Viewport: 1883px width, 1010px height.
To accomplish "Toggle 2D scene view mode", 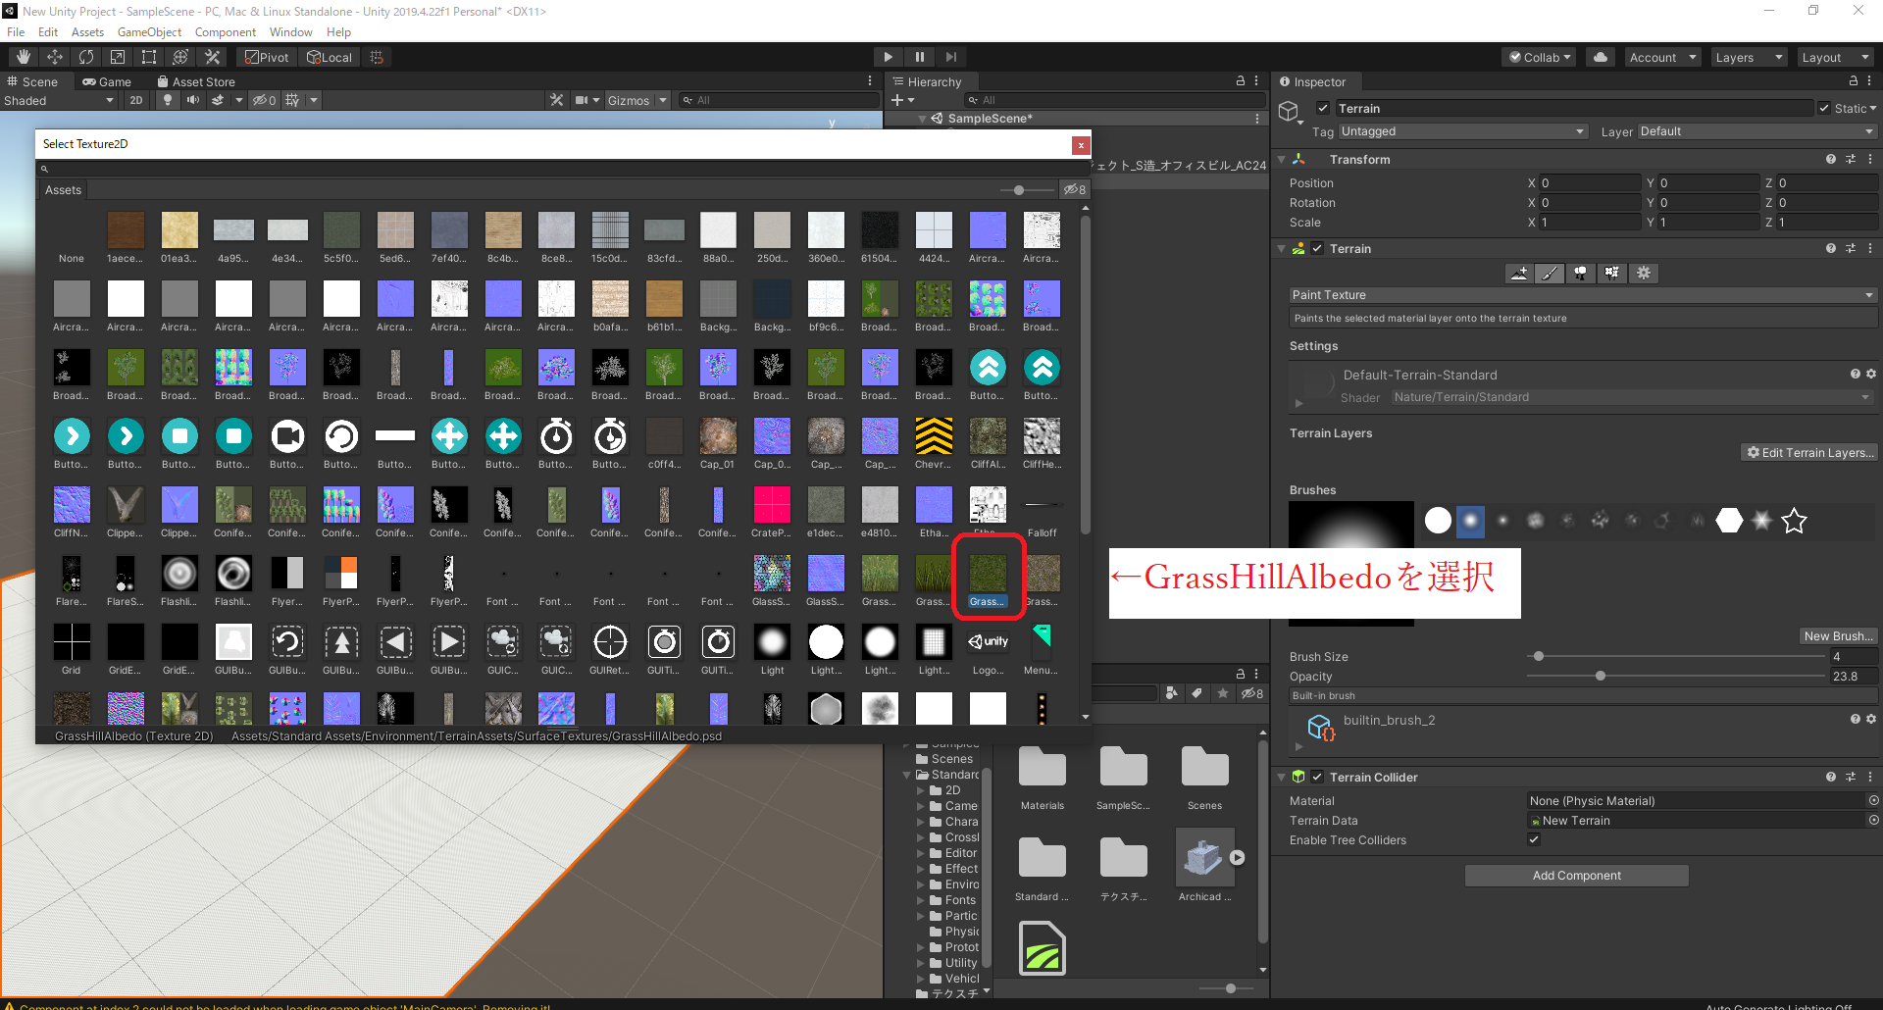I will (x=135, y=100).
